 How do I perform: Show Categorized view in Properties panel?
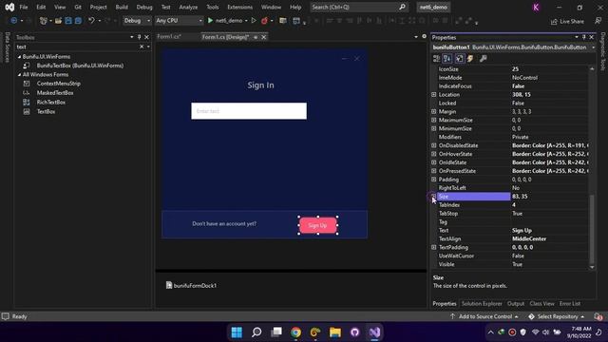pos(436,59)
